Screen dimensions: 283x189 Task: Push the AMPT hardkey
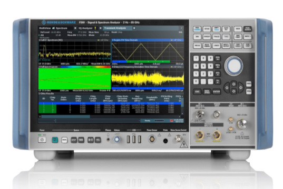coord(216,29)
